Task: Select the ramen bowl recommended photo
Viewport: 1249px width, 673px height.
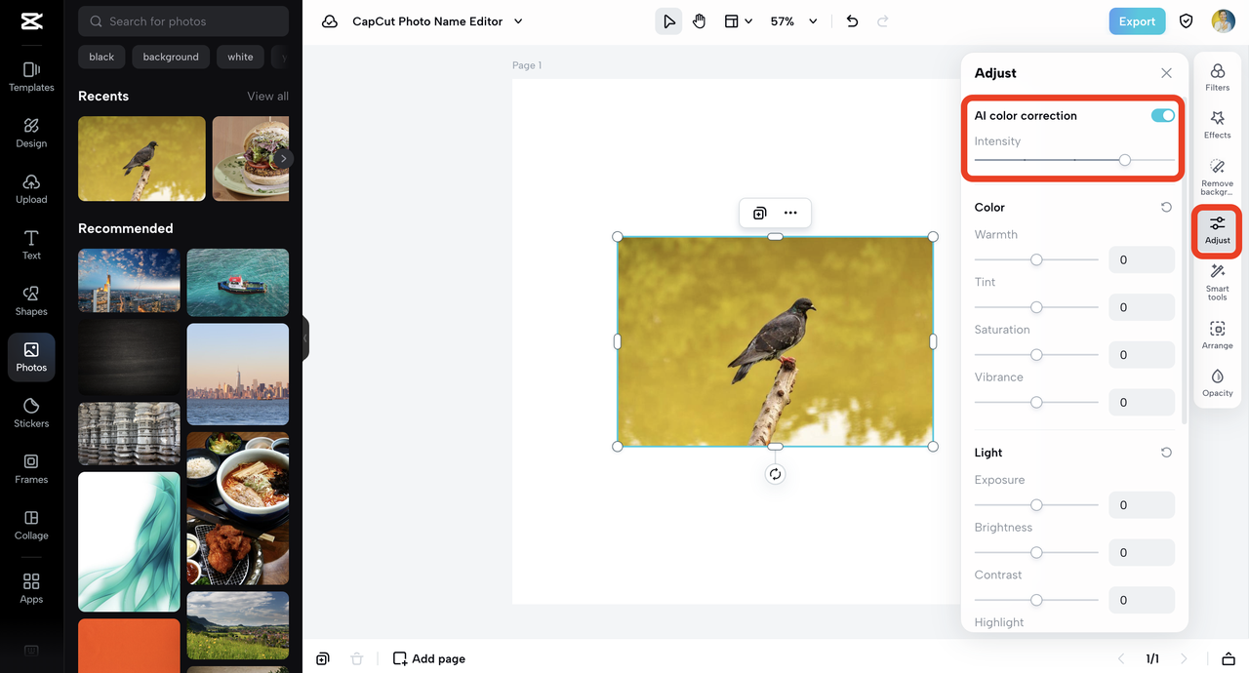Action: point(238,508)
